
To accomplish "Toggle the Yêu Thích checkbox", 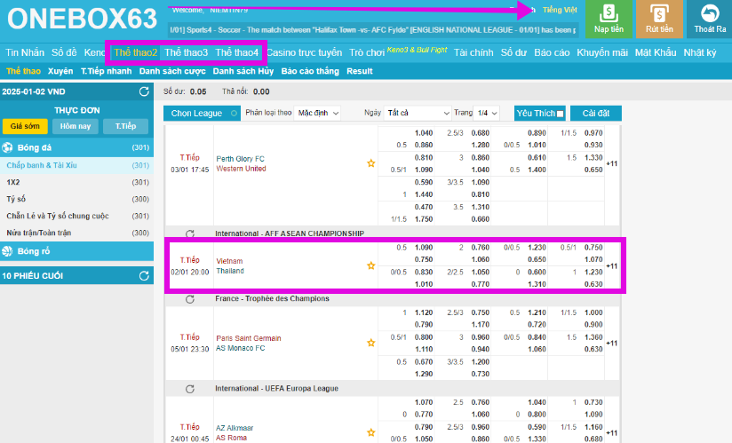I will tap(561, 114).
